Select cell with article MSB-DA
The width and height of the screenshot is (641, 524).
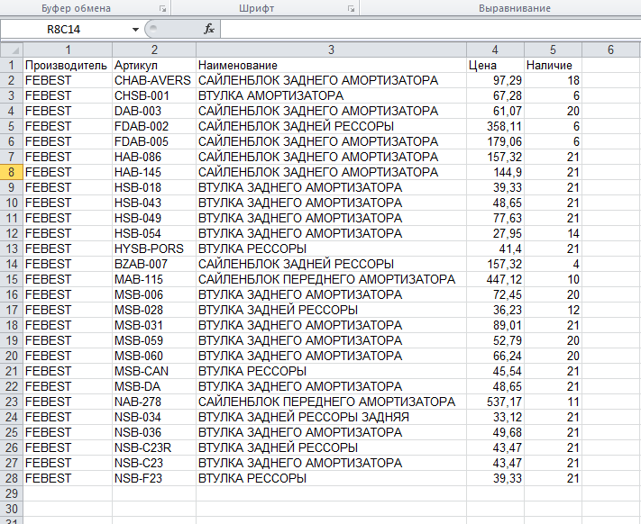pyautogui.click(x=154, y=386)
